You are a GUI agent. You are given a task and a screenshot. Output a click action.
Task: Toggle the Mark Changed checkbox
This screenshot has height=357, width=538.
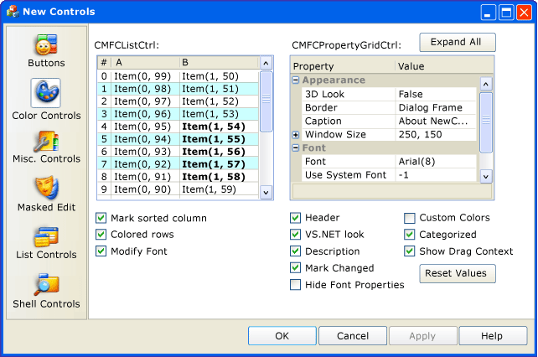[295, 268]
